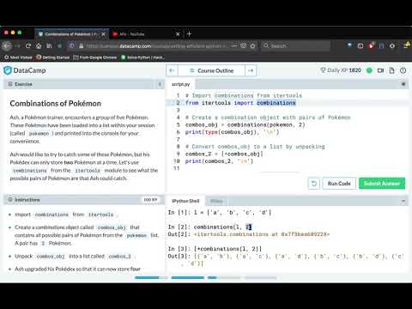Select the Combinations of Pokémon browser tab
412x309 pixels.
(71, 34)
